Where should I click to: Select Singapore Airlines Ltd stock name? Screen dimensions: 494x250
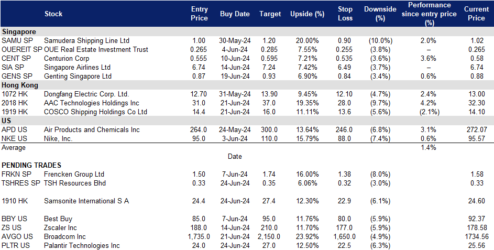[77, 67]
